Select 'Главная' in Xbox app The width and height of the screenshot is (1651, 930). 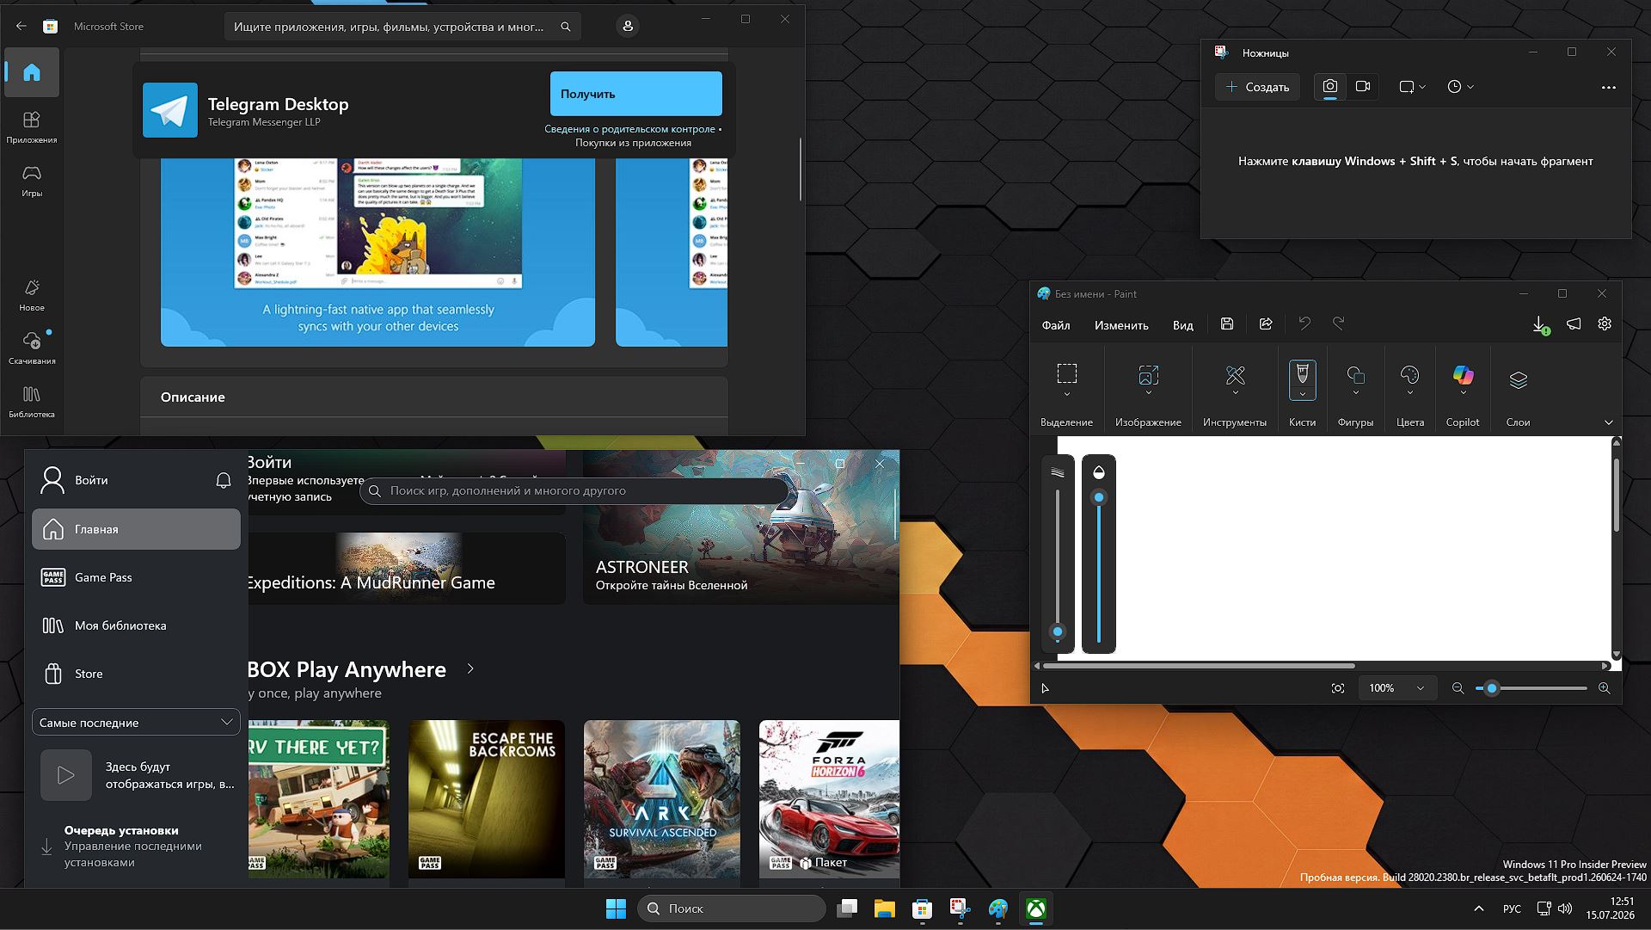click(136, 529)
